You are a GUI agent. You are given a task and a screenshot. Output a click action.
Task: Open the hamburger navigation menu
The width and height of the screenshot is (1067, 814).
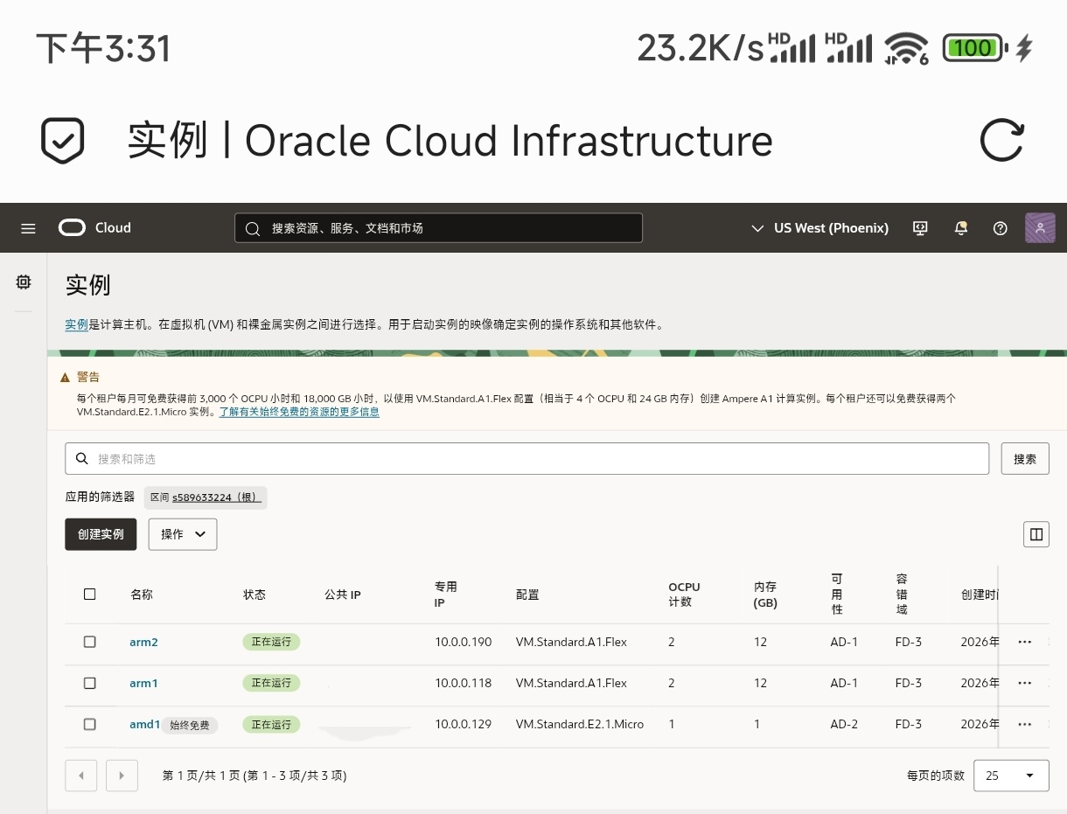[x=28, y=228]
